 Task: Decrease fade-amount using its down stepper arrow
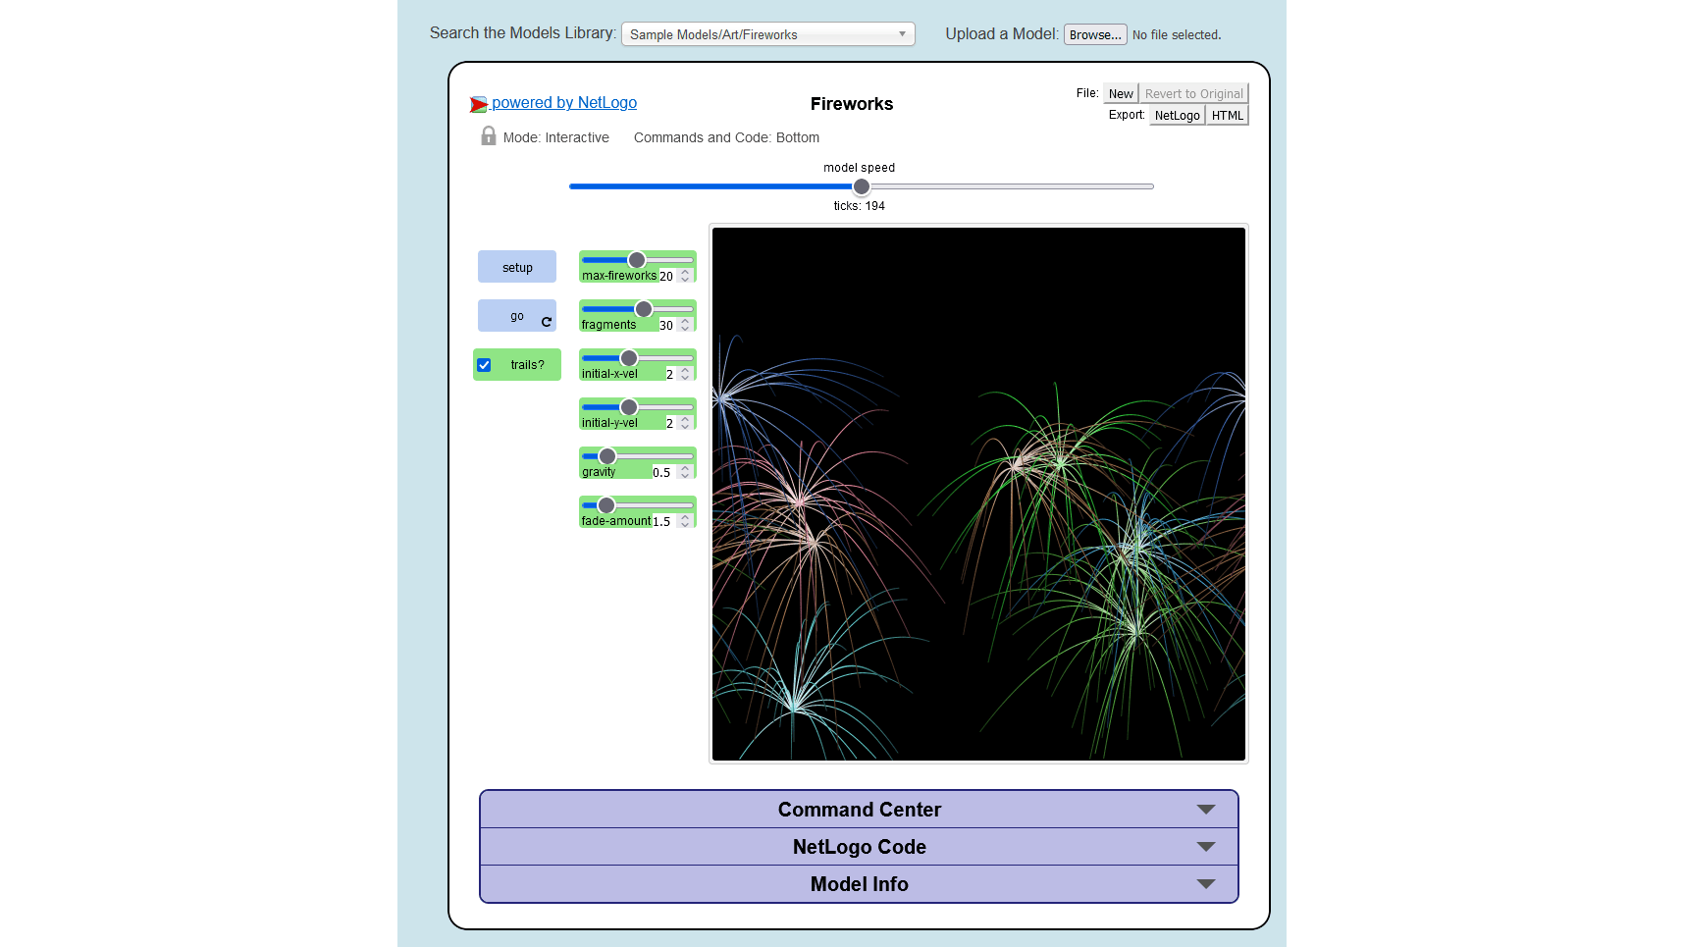(685, 526)
